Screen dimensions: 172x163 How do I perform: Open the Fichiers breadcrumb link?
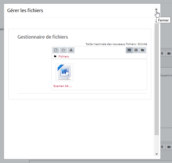click(64, 56)
